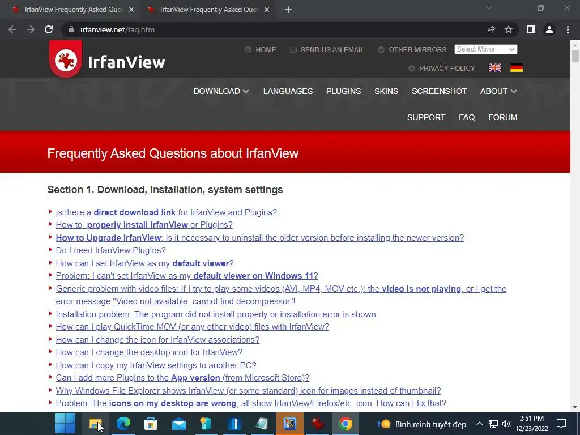Open SKINS page

386,91
